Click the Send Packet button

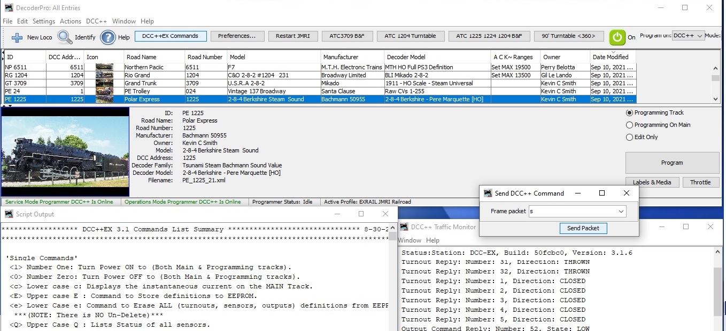pyautogui.click(x=583, y=228)
